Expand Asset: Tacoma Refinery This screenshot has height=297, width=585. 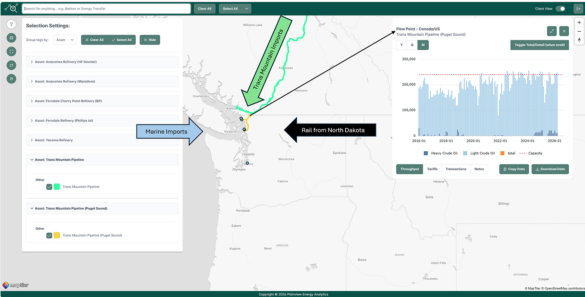[102, 140]
